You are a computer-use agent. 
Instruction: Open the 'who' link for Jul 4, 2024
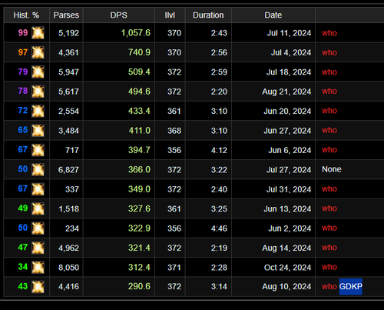(329, 52)
